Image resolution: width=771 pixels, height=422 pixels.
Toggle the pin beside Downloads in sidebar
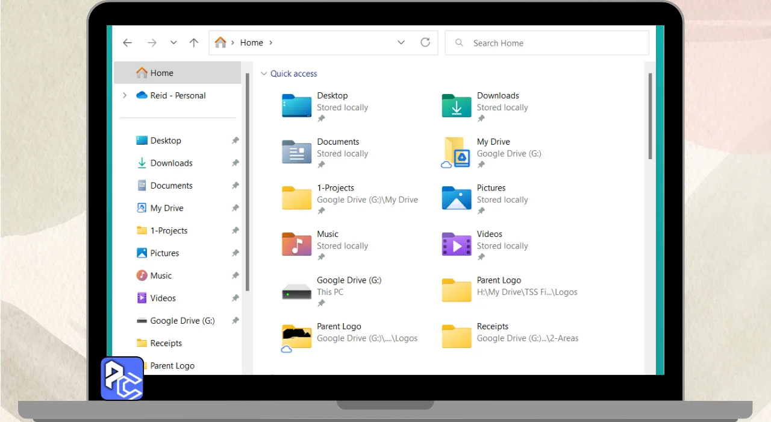point(236,163)
